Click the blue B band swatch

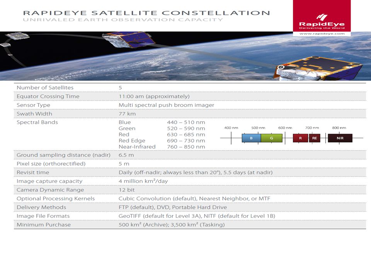tap(251, 138)
